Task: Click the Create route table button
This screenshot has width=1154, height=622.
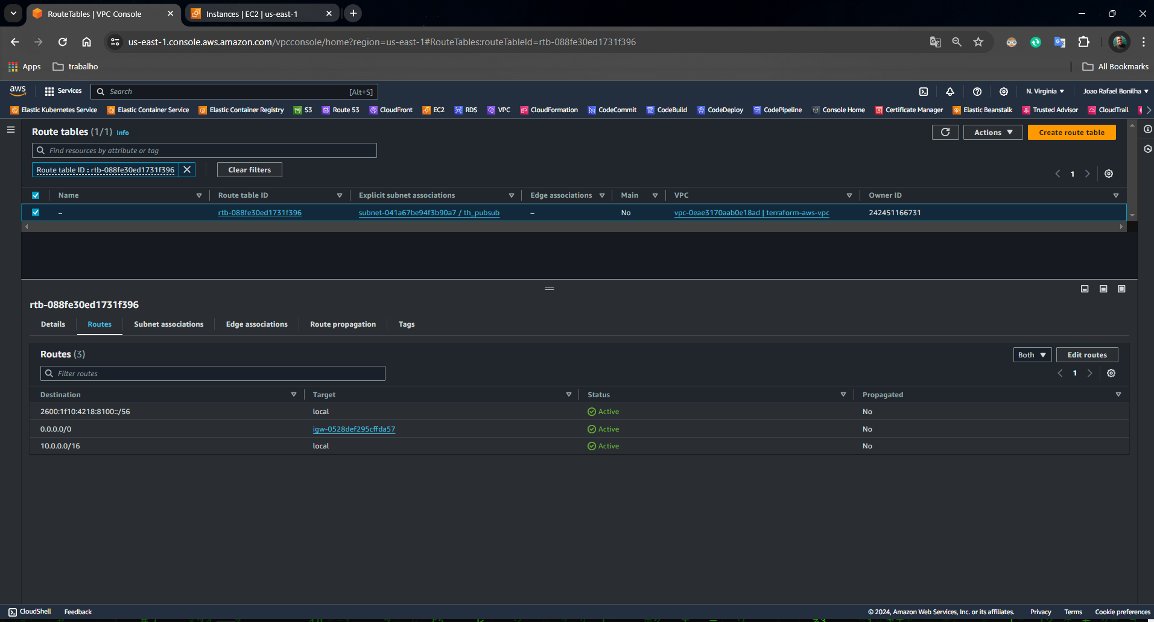Action: (x=1072, y=133)
